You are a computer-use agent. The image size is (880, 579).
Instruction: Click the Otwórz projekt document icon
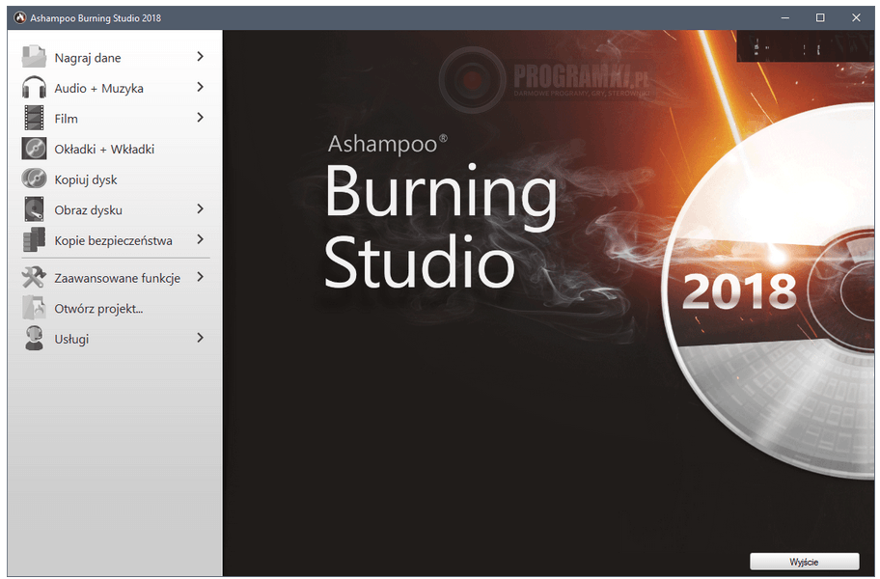click(34, 308)
